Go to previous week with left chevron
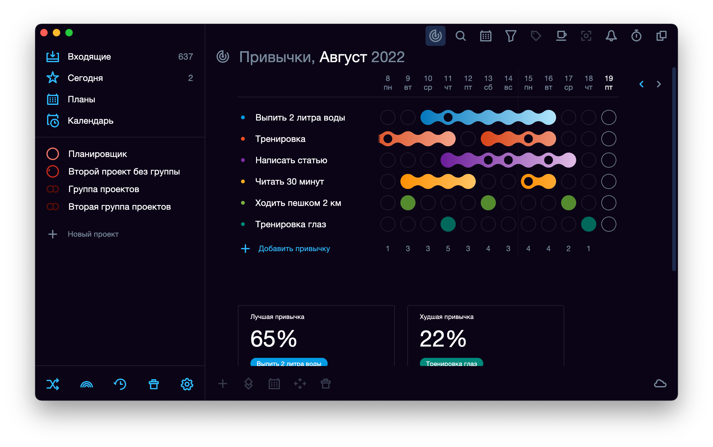 [641, 84]
